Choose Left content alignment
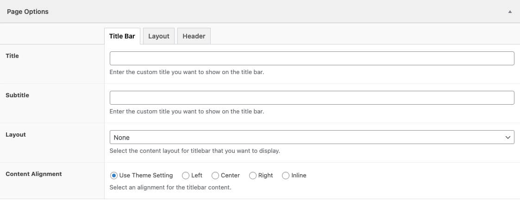 [186, 176]
